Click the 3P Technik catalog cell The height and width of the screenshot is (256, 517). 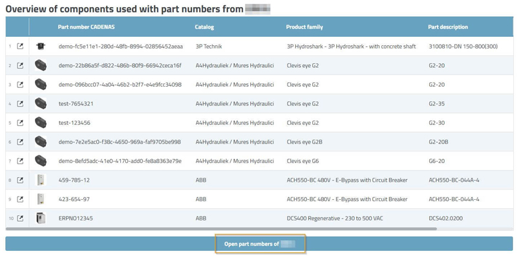click(209, 47)
